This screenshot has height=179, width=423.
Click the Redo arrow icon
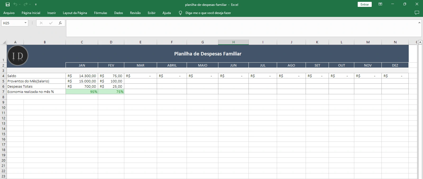[26, 4]
